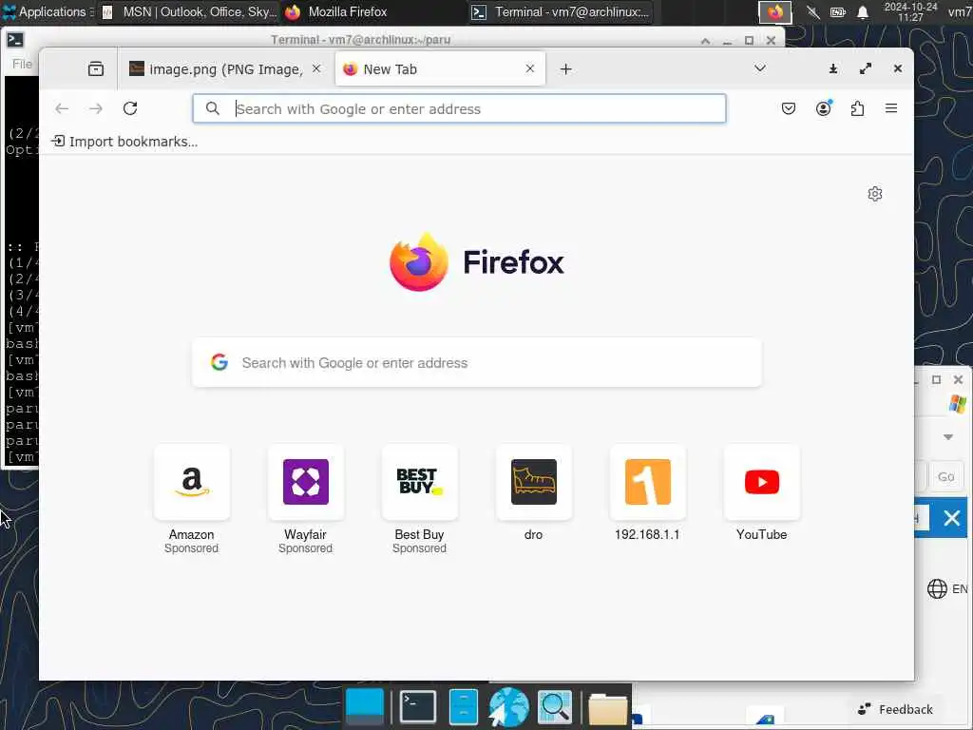Image resolution: width=973 pixels, height=730 pixels.
Task: Open File menu in Terminal window
Action: click(x=22, y=64)
